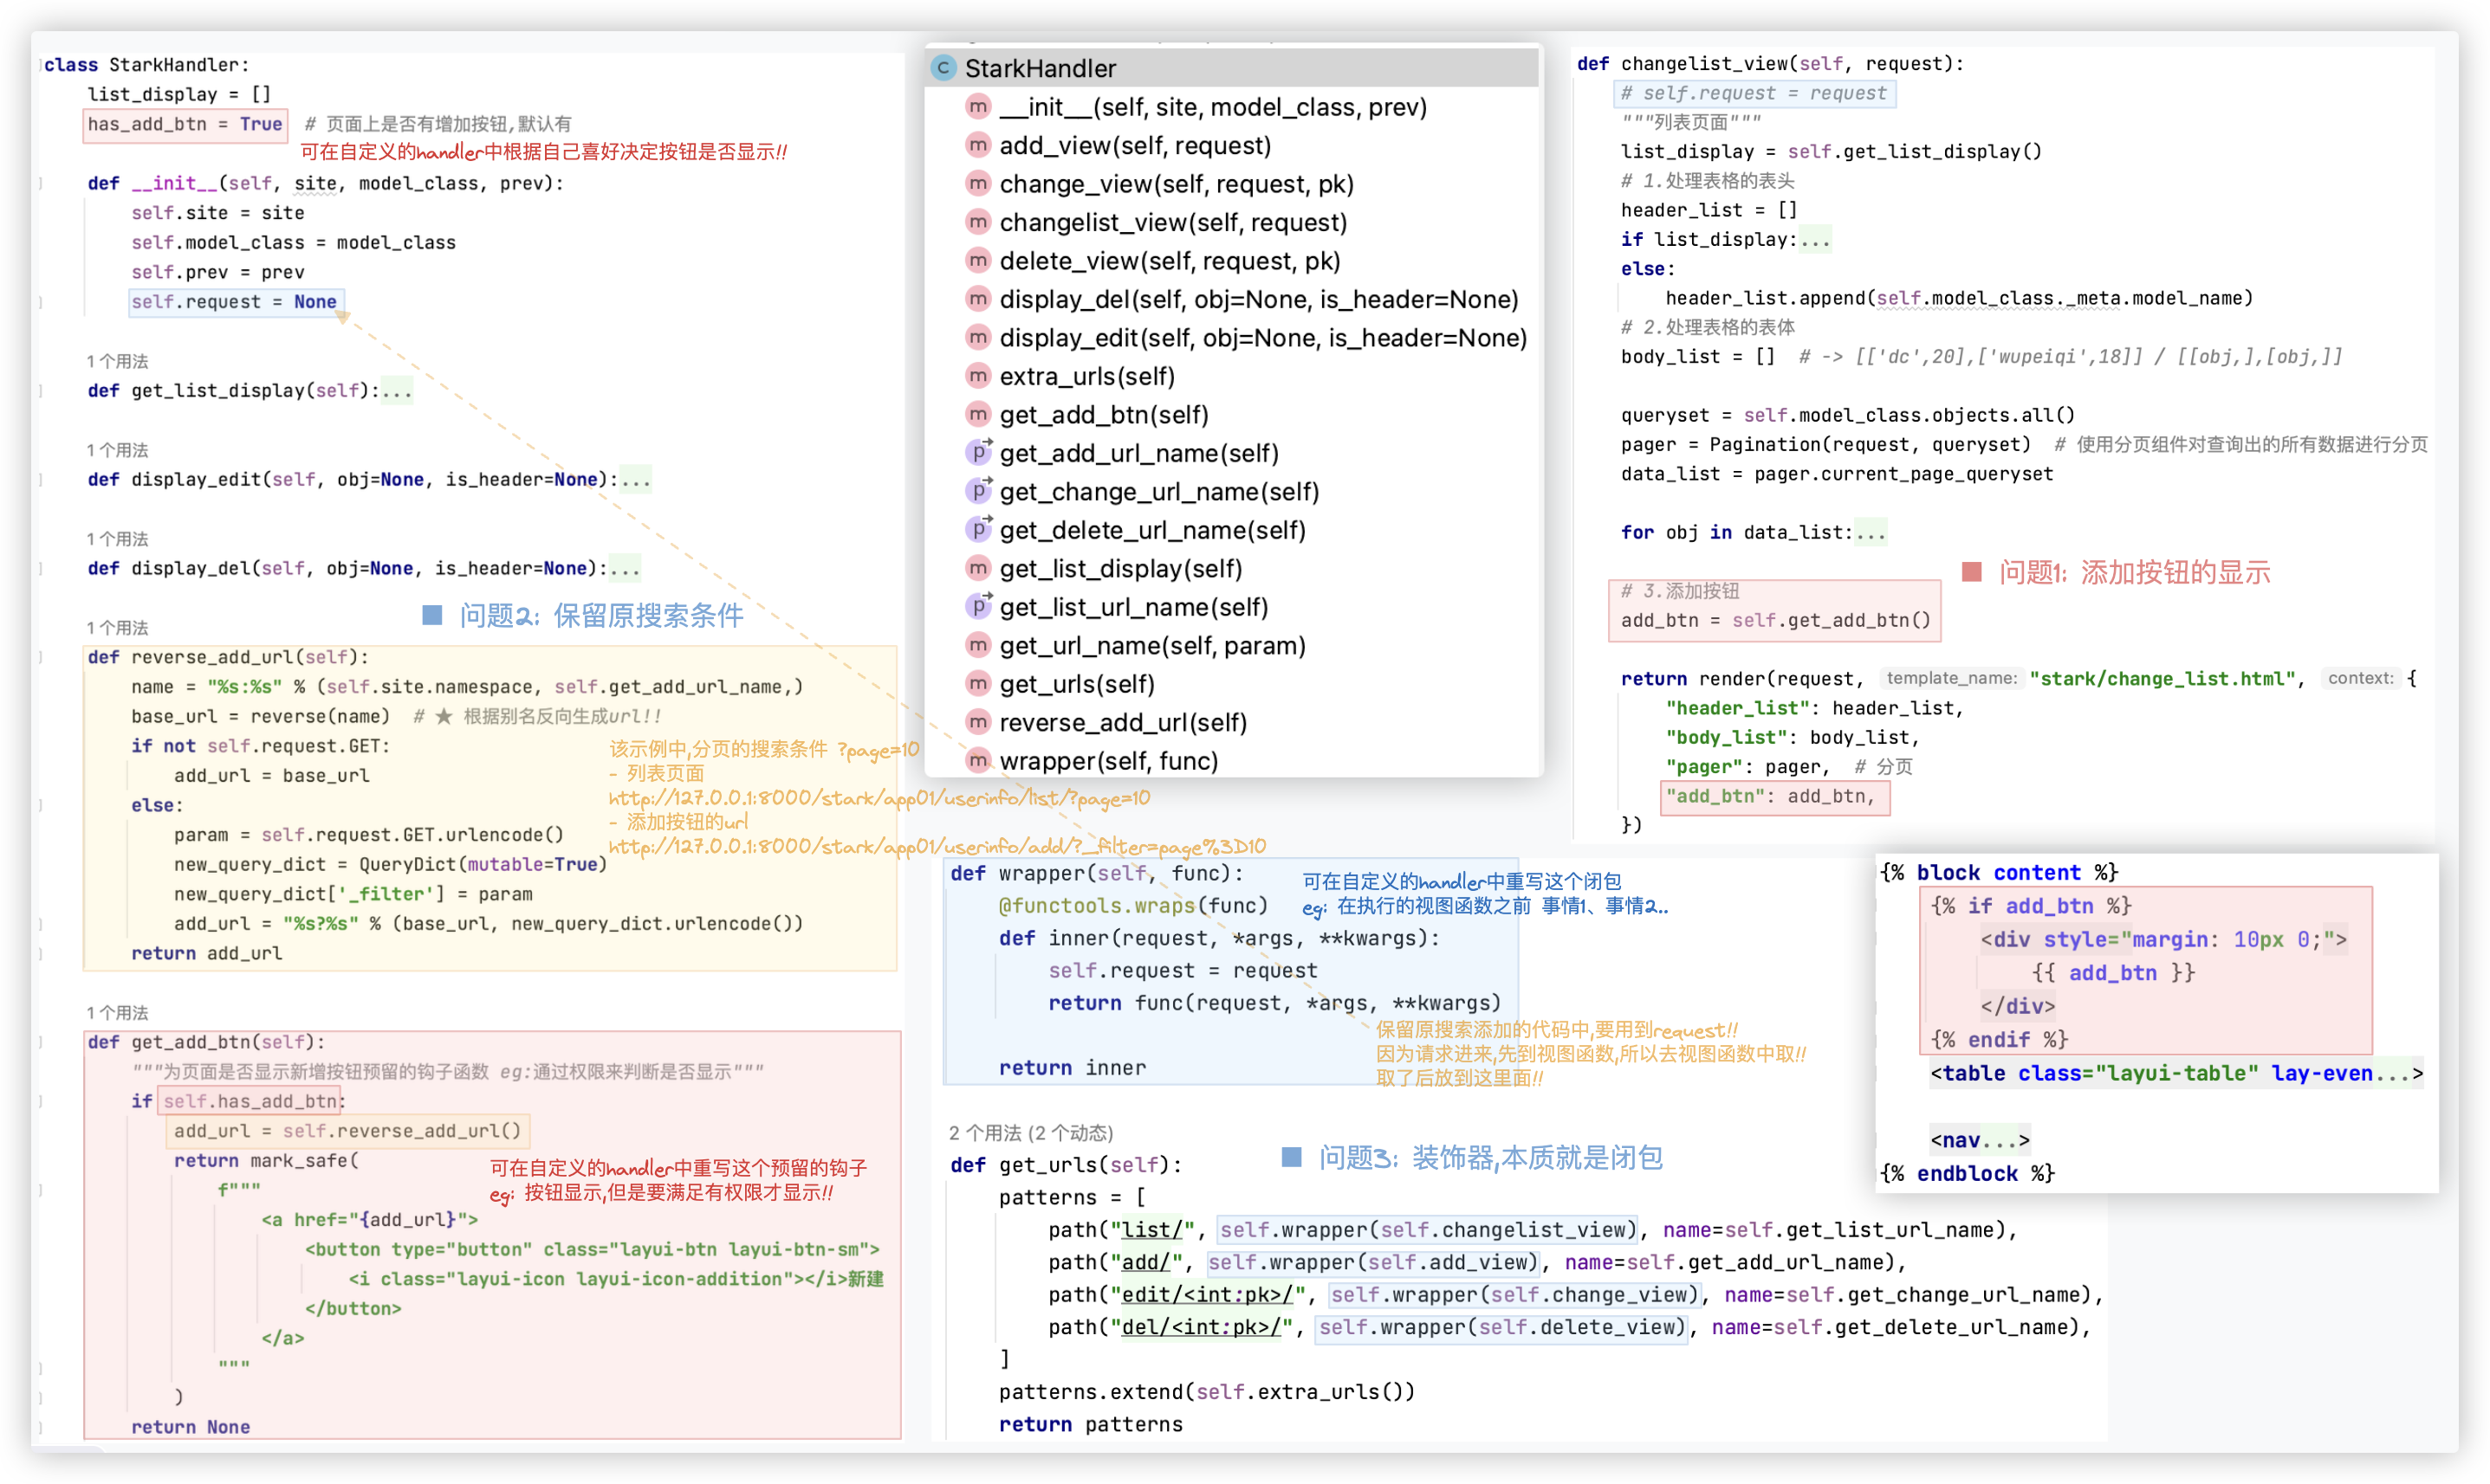Image resolution: width=2490 pixels, height=1484 pixels.
Task: Expand folded display_edit method body
Action: 636,480
